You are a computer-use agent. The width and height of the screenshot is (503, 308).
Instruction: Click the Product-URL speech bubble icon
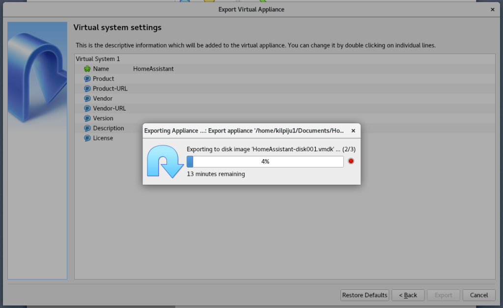click(87, 88)
